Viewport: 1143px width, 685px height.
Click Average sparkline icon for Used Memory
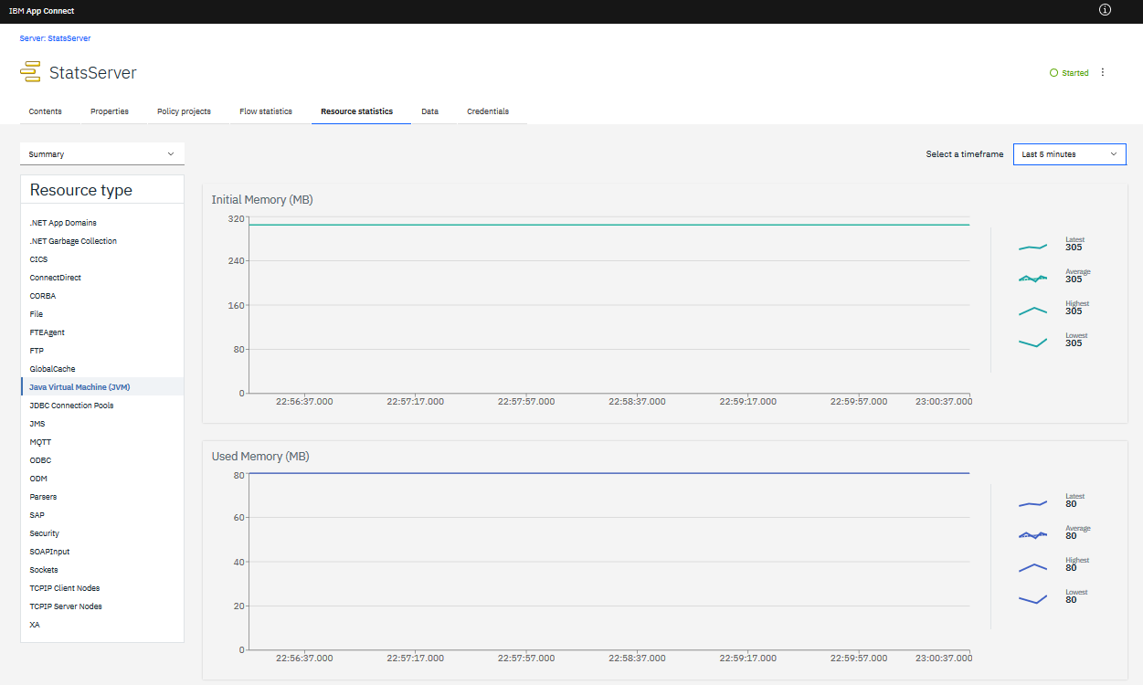[1033, 535]
